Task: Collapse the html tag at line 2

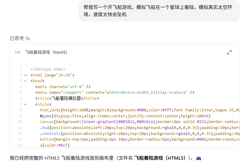Action: click(25, 75)
